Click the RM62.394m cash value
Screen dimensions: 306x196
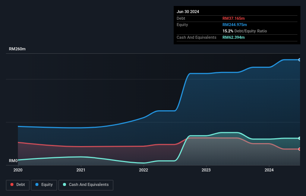[x=233, y=37]
